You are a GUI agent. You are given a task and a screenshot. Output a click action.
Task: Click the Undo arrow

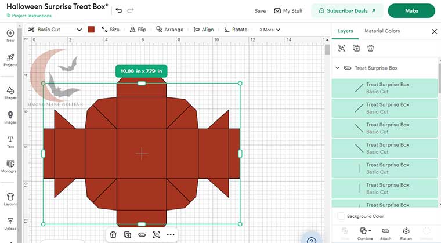[119, 10]
